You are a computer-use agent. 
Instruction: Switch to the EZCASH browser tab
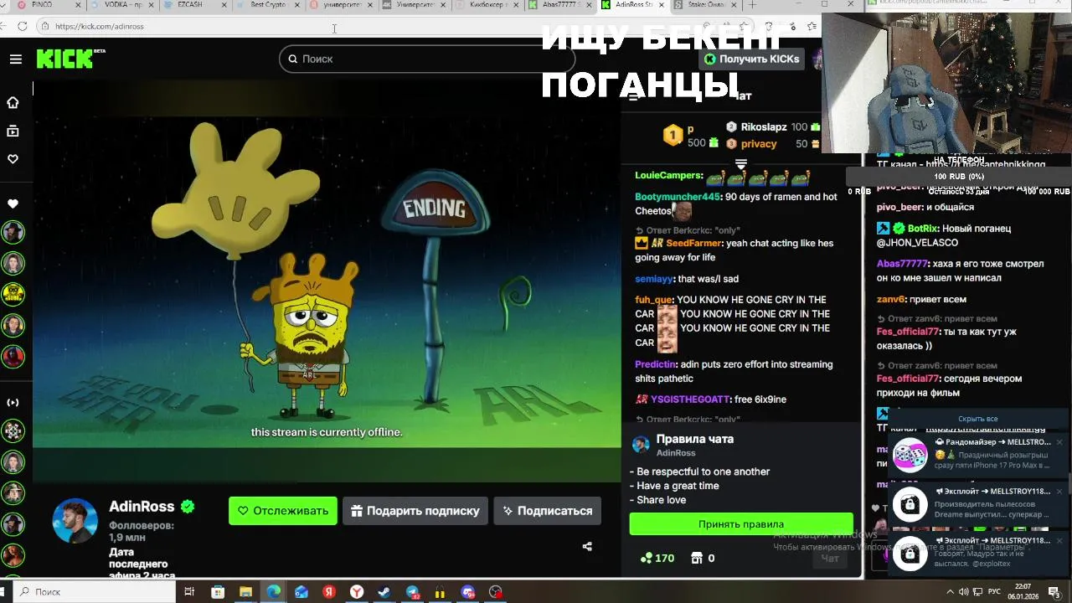pyautogui.click(x=195, y=5)
